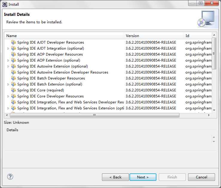Expand the Spring IDE AOP Extension (optional) node
Image resolution: width=221 pixels, height=188 pixels.
[x=8, y=60]
